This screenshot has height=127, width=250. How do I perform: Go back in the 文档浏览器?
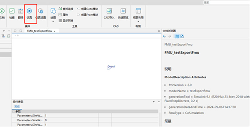(x=164, y=36)
